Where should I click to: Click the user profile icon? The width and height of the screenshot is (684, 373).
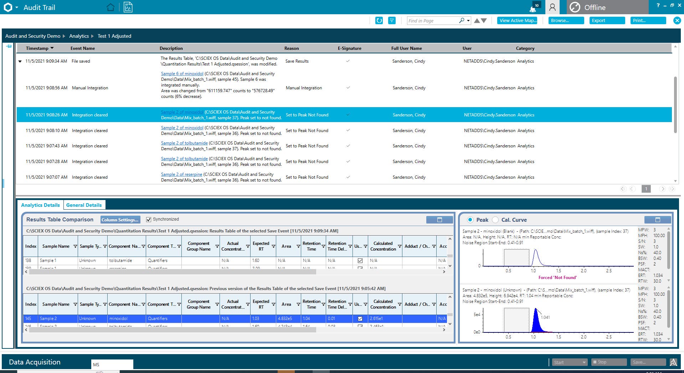[552, 7]
